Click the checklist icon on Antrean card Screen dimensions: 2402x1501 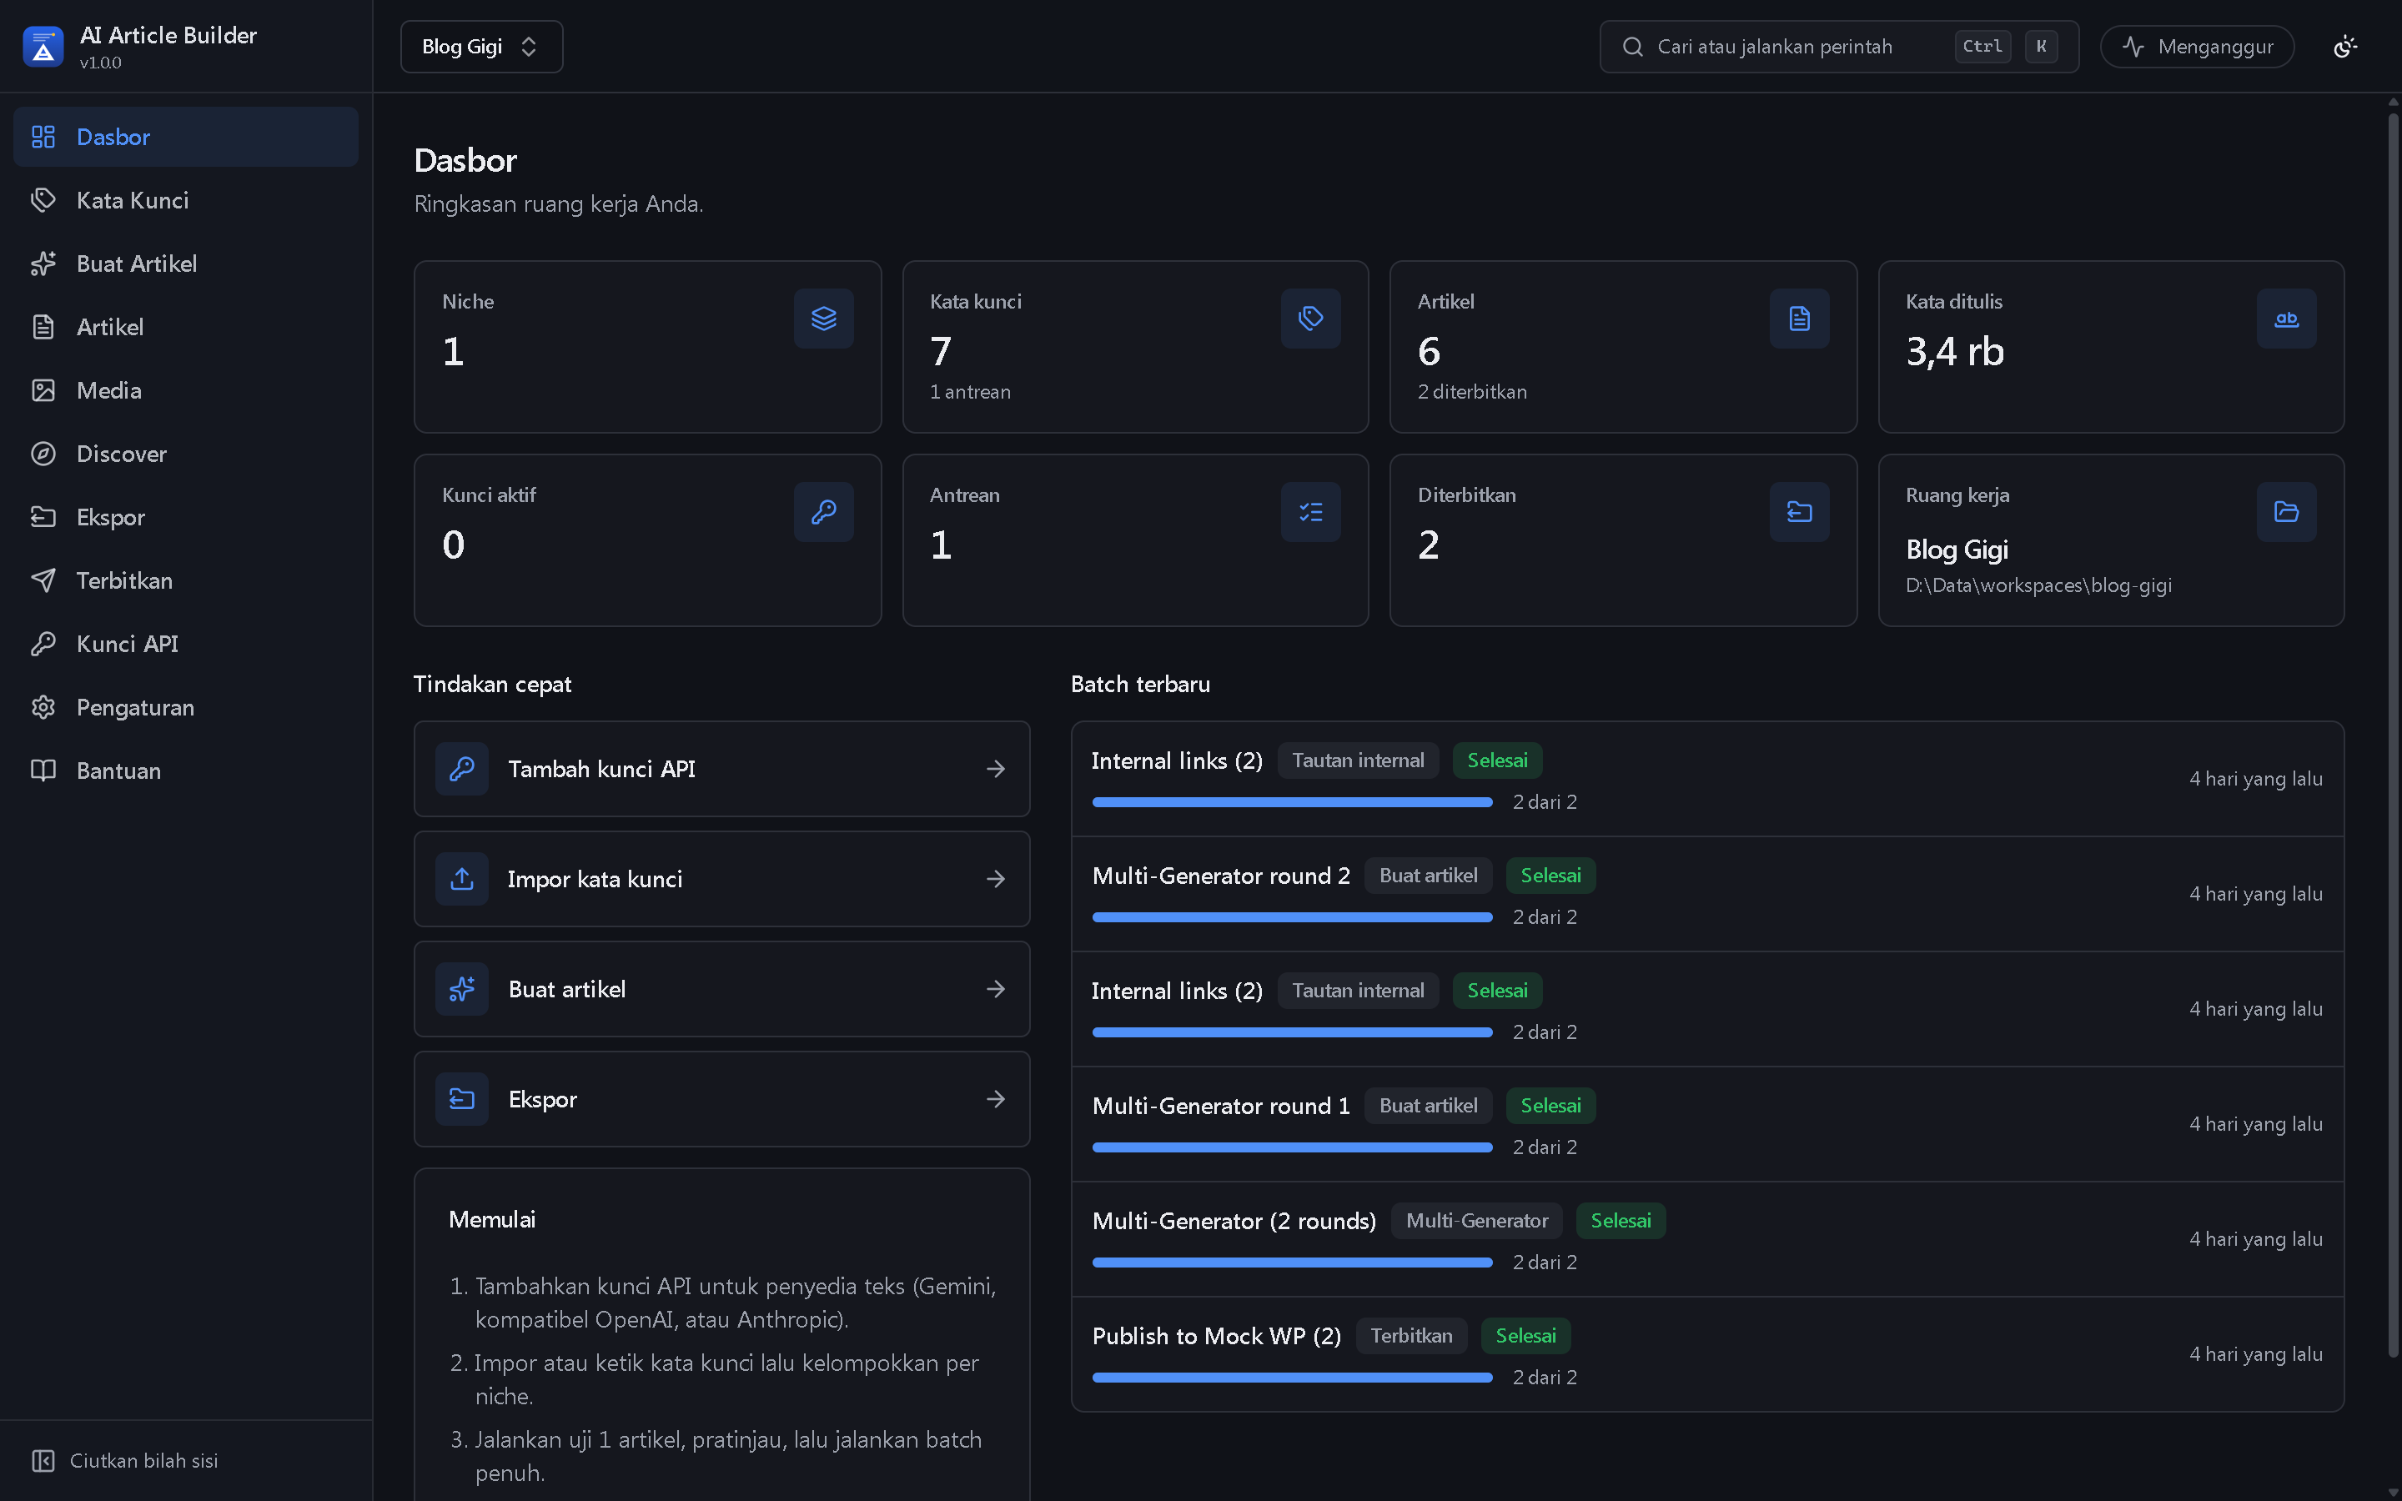(1310, 512)
